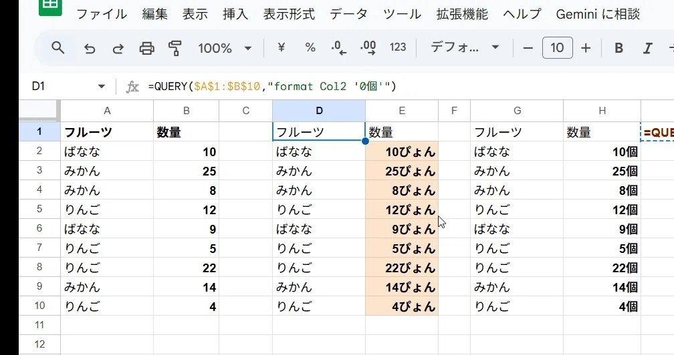Open the ヘルプ menu
This screenshot has height=355, width=674.
pos(522,14)
